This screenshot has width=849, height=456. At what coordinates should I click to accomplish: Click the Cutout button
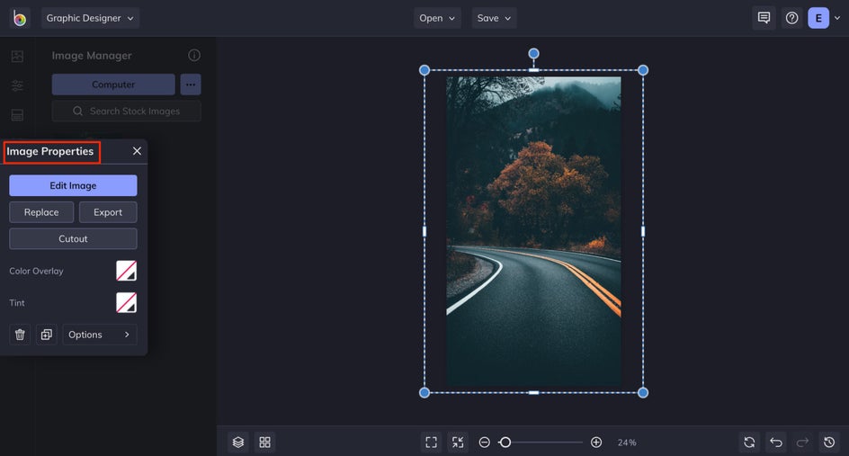click(x=73, y=239)
